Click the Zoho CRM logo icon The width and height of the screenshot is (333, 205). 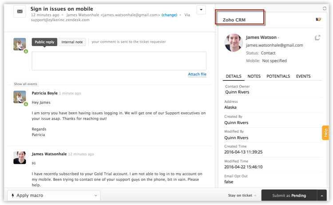(318, 20)
